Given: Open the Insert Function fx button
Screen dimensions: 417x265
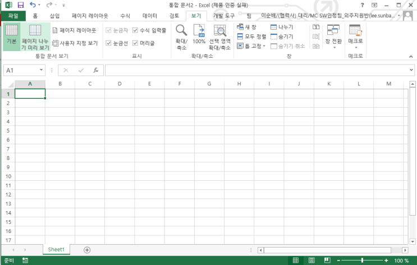Looking at the screenshot, I should pos(96,70).
